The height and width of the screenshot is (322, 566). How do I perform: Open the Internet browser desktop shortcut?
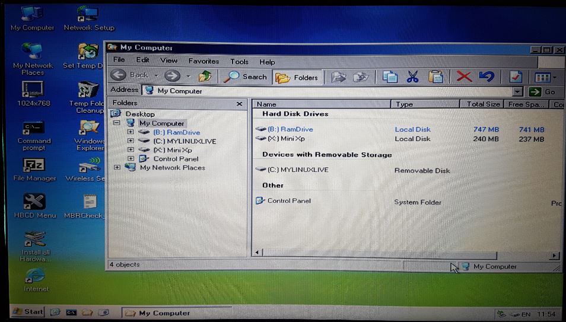(x=36, y=280)
